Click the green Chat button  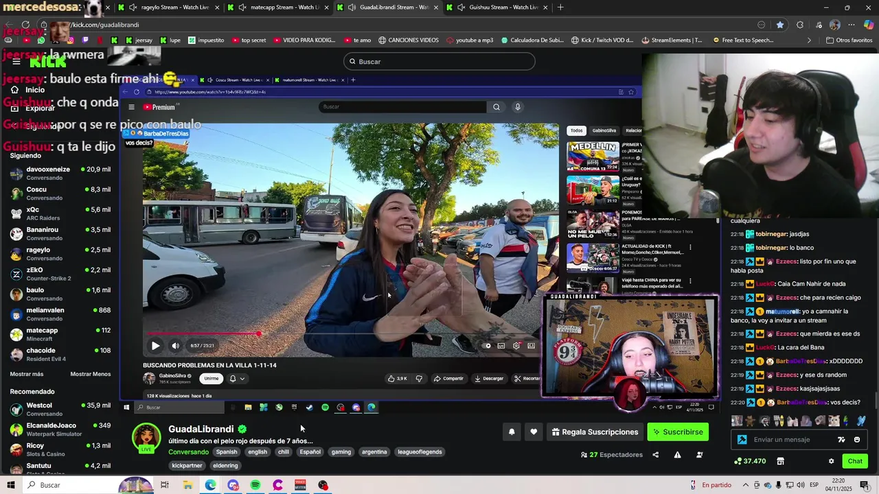tap(855, 461)
